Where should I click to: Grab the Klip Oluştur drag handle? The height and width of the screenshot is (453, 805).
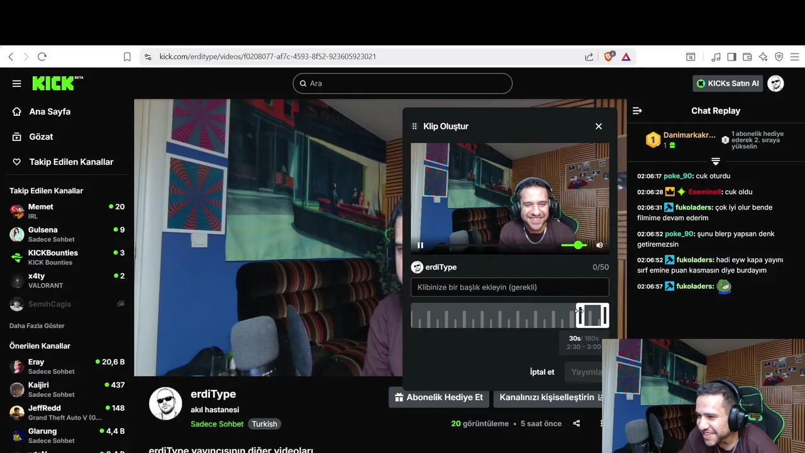point(414,126)
